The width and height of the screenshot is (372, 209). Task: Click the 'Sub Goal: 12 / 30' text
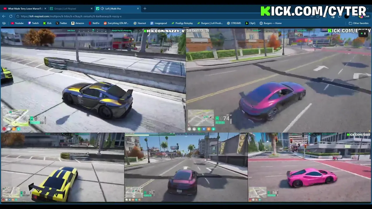click(198, 30)
